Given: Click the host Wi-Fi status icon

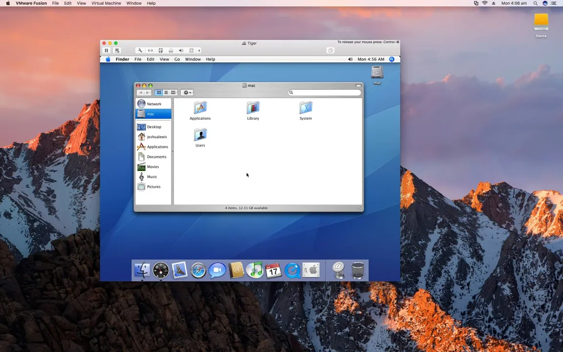Looking at the screenshot, I should click(485, 3).
